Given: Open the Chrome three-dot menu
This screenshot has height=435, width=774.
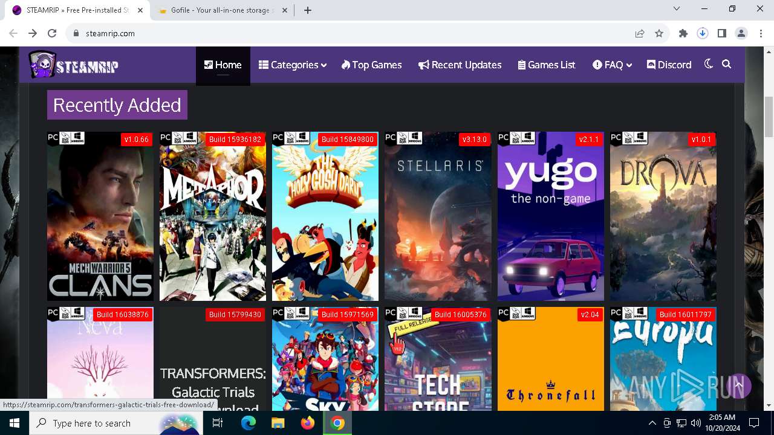Looking at the screenshot, I should pyautogui.click(x=760, y=33).
